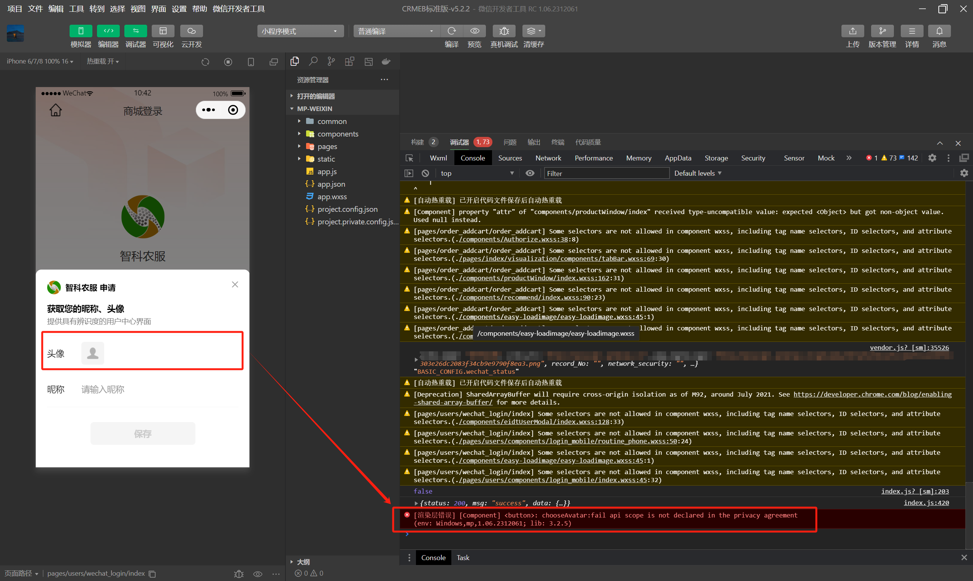This screenshot has height=581, width=973.
Task: Click the simulator phone frame icon
Action: pyautogui.click(x=251, y=62)
